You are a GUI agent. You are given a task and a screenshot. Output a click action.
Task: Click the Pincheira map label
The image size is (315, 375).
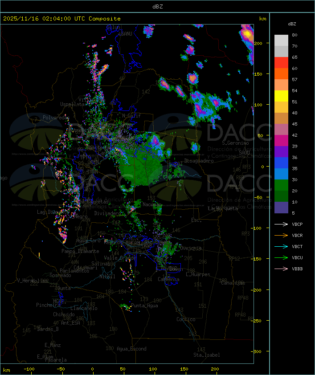(x=48, y=305)
